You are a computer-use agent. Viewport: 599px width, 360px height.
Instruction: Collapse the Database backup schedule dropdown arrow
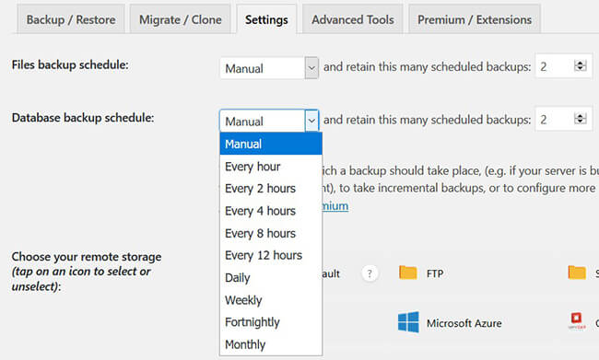click(x=311, y=121)
